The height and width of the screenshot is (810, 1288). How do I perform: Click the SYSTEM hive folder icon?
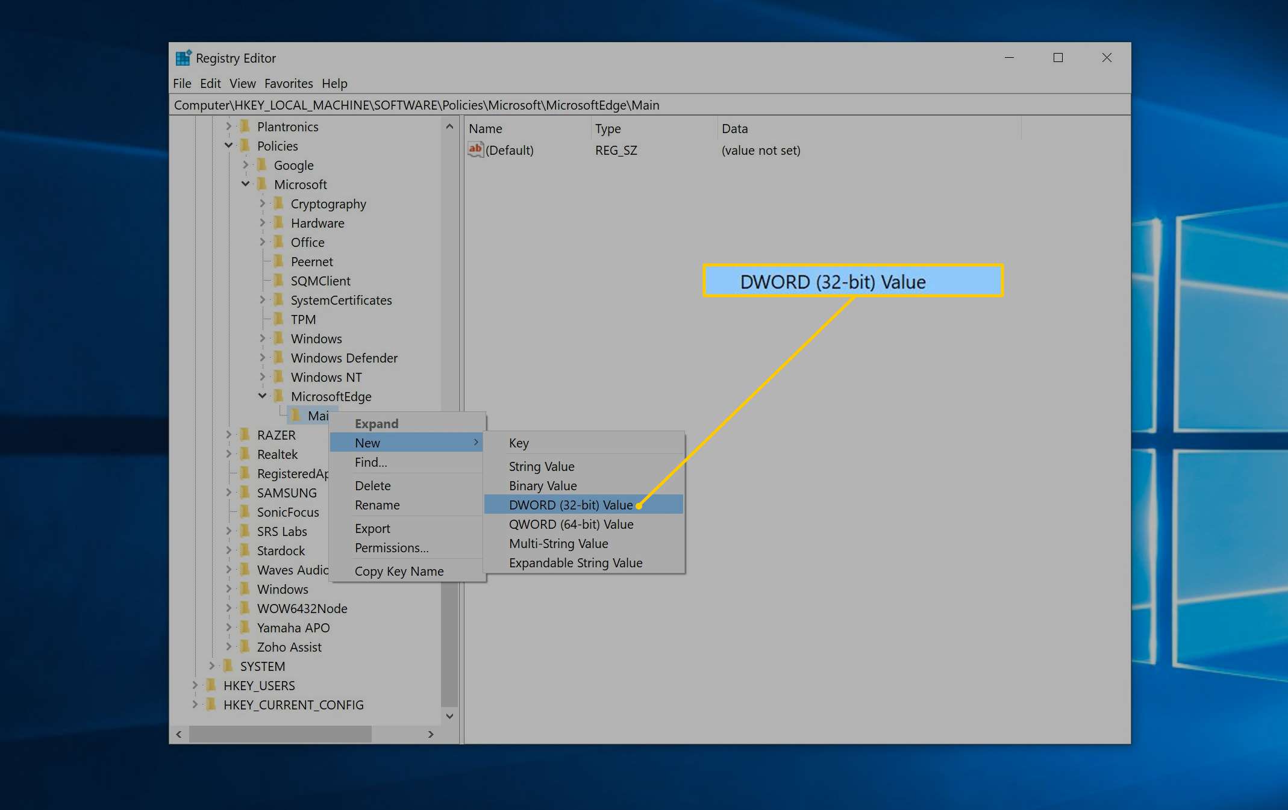(x=228, y=666)
